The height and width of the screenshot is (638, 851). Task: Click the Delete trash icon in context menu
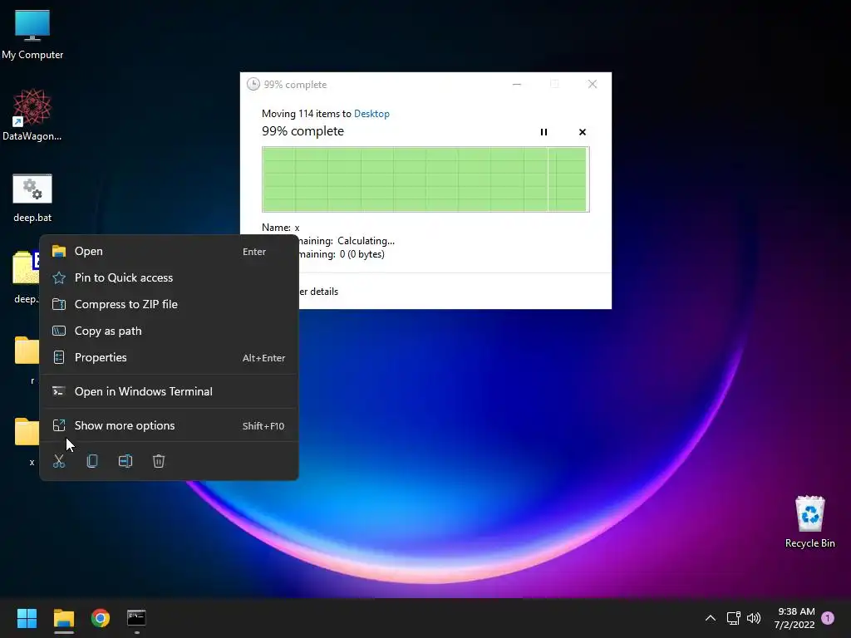click(159, 461)
